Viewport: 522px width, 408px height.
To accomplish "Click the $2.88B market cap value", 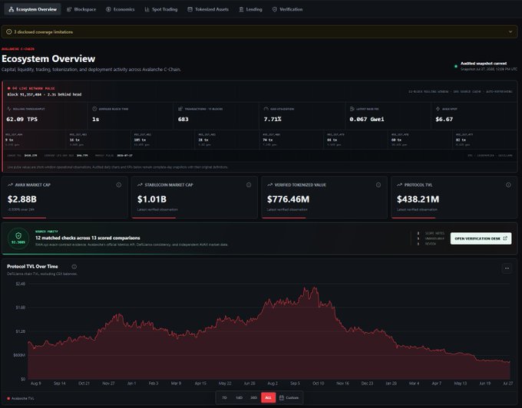I will [x=22, y=199].
